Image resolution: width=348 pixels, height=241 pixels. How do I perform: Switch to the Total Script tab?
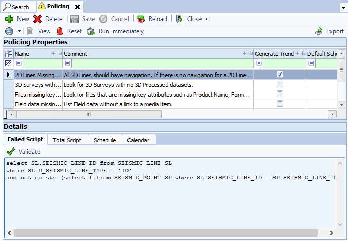(x=67, y=140)
